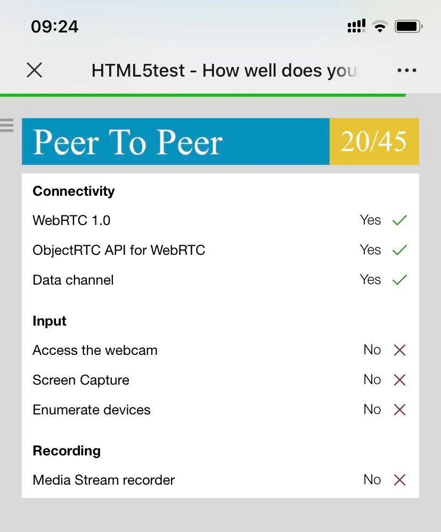
Task: Click the red X for Media Stream recorder
Action: tap(399, 480)
